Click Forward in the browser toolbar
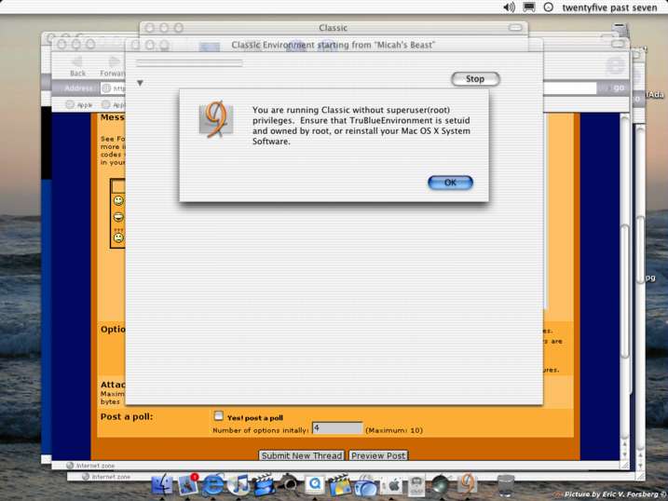Screen dimensions: 668x501 pos(113,67)
